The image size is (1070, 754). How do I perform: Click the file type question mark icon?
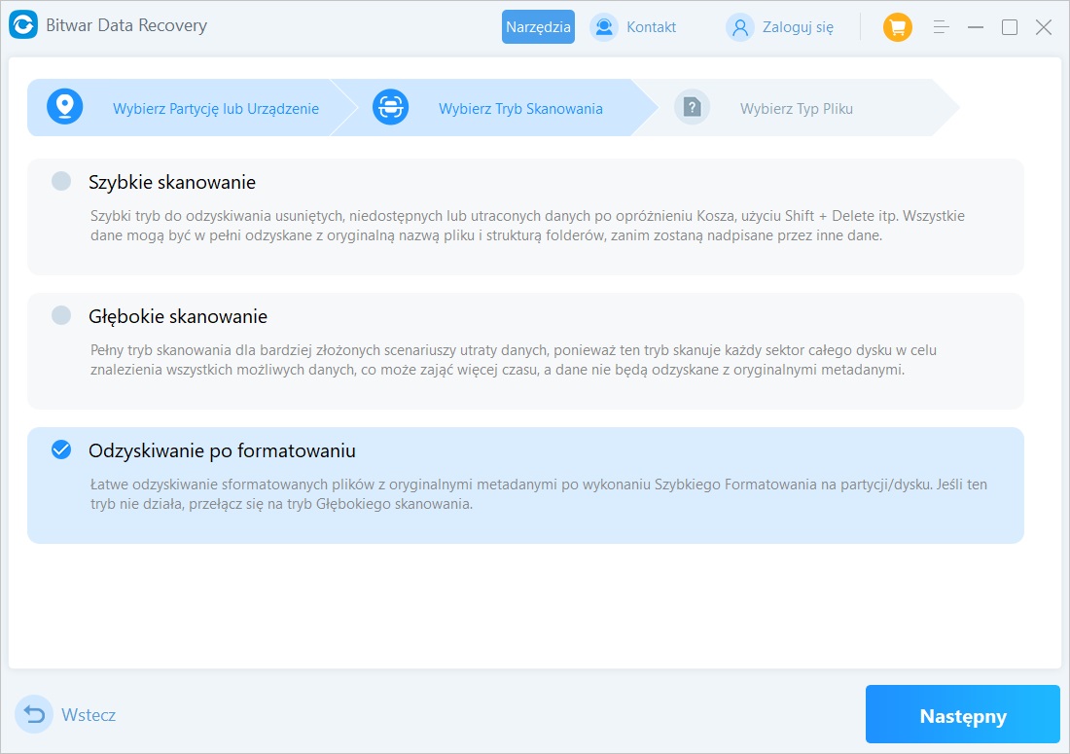[692, 108]
